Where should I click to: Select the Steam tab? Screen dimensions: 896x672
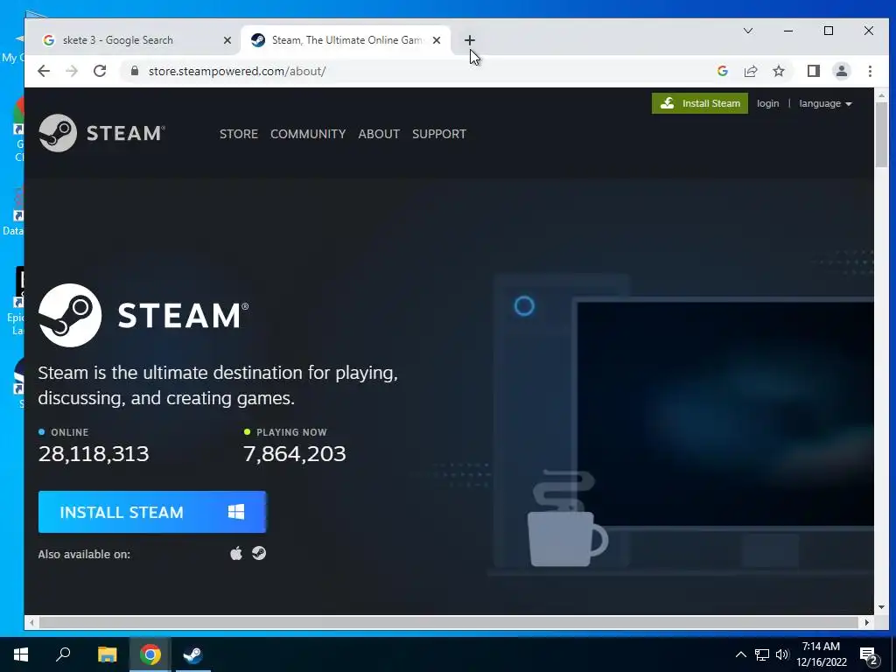click(346, 40)
